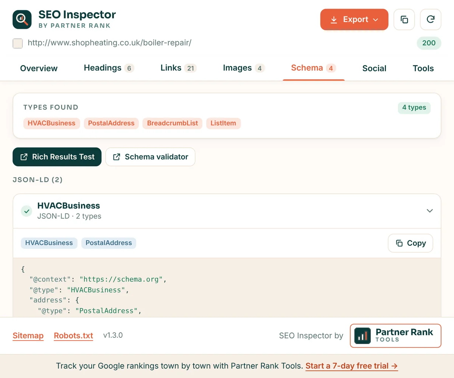454x378 pixels.
Task: Click the HVACBusiness card title
Action: [68, 206]
